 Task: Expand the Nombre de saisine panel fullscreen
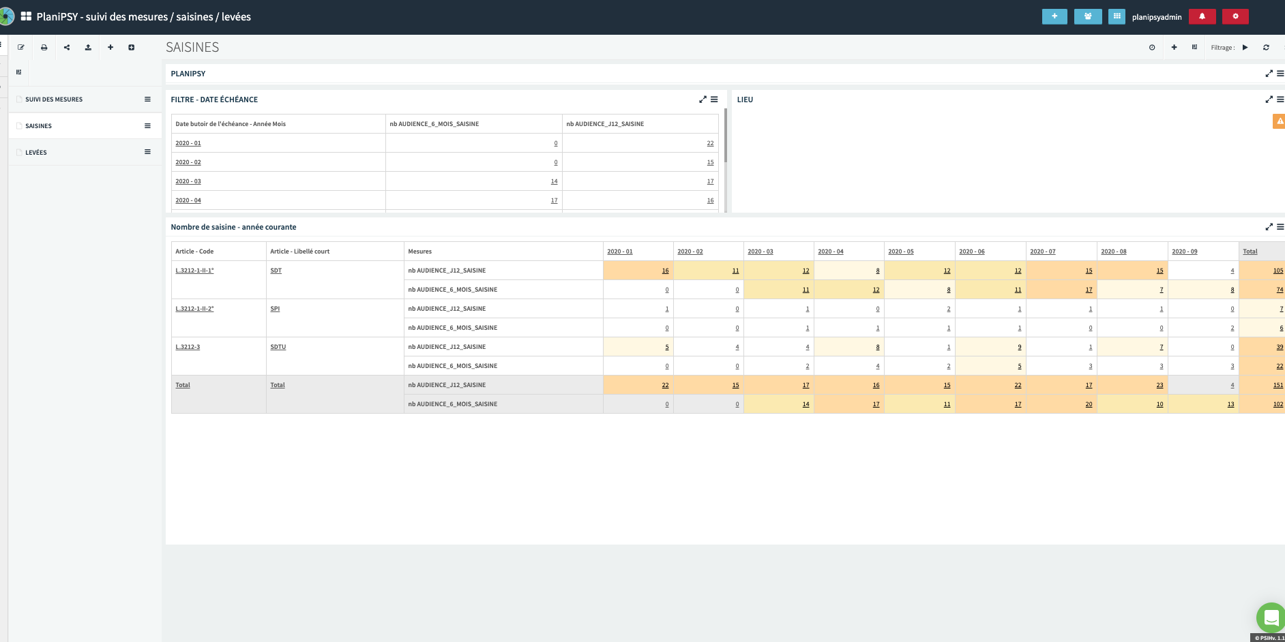point(1269,227)
